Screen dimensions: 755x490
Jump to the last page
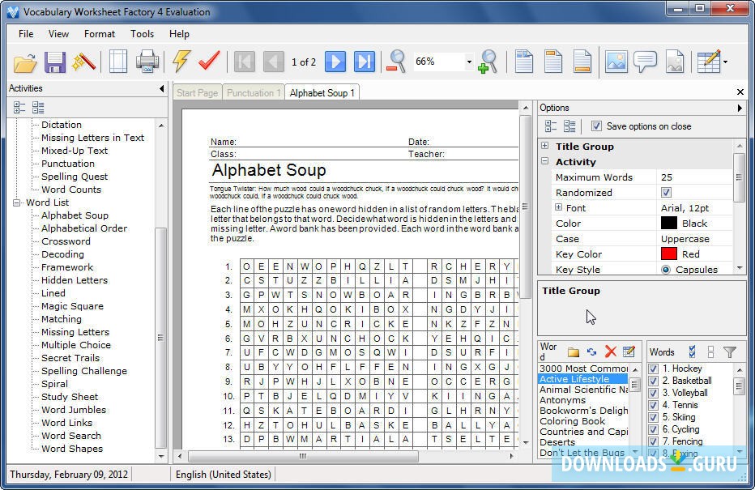[364, 62]
